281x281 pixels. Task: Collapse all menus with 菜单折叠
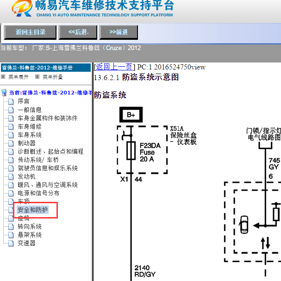52,77
